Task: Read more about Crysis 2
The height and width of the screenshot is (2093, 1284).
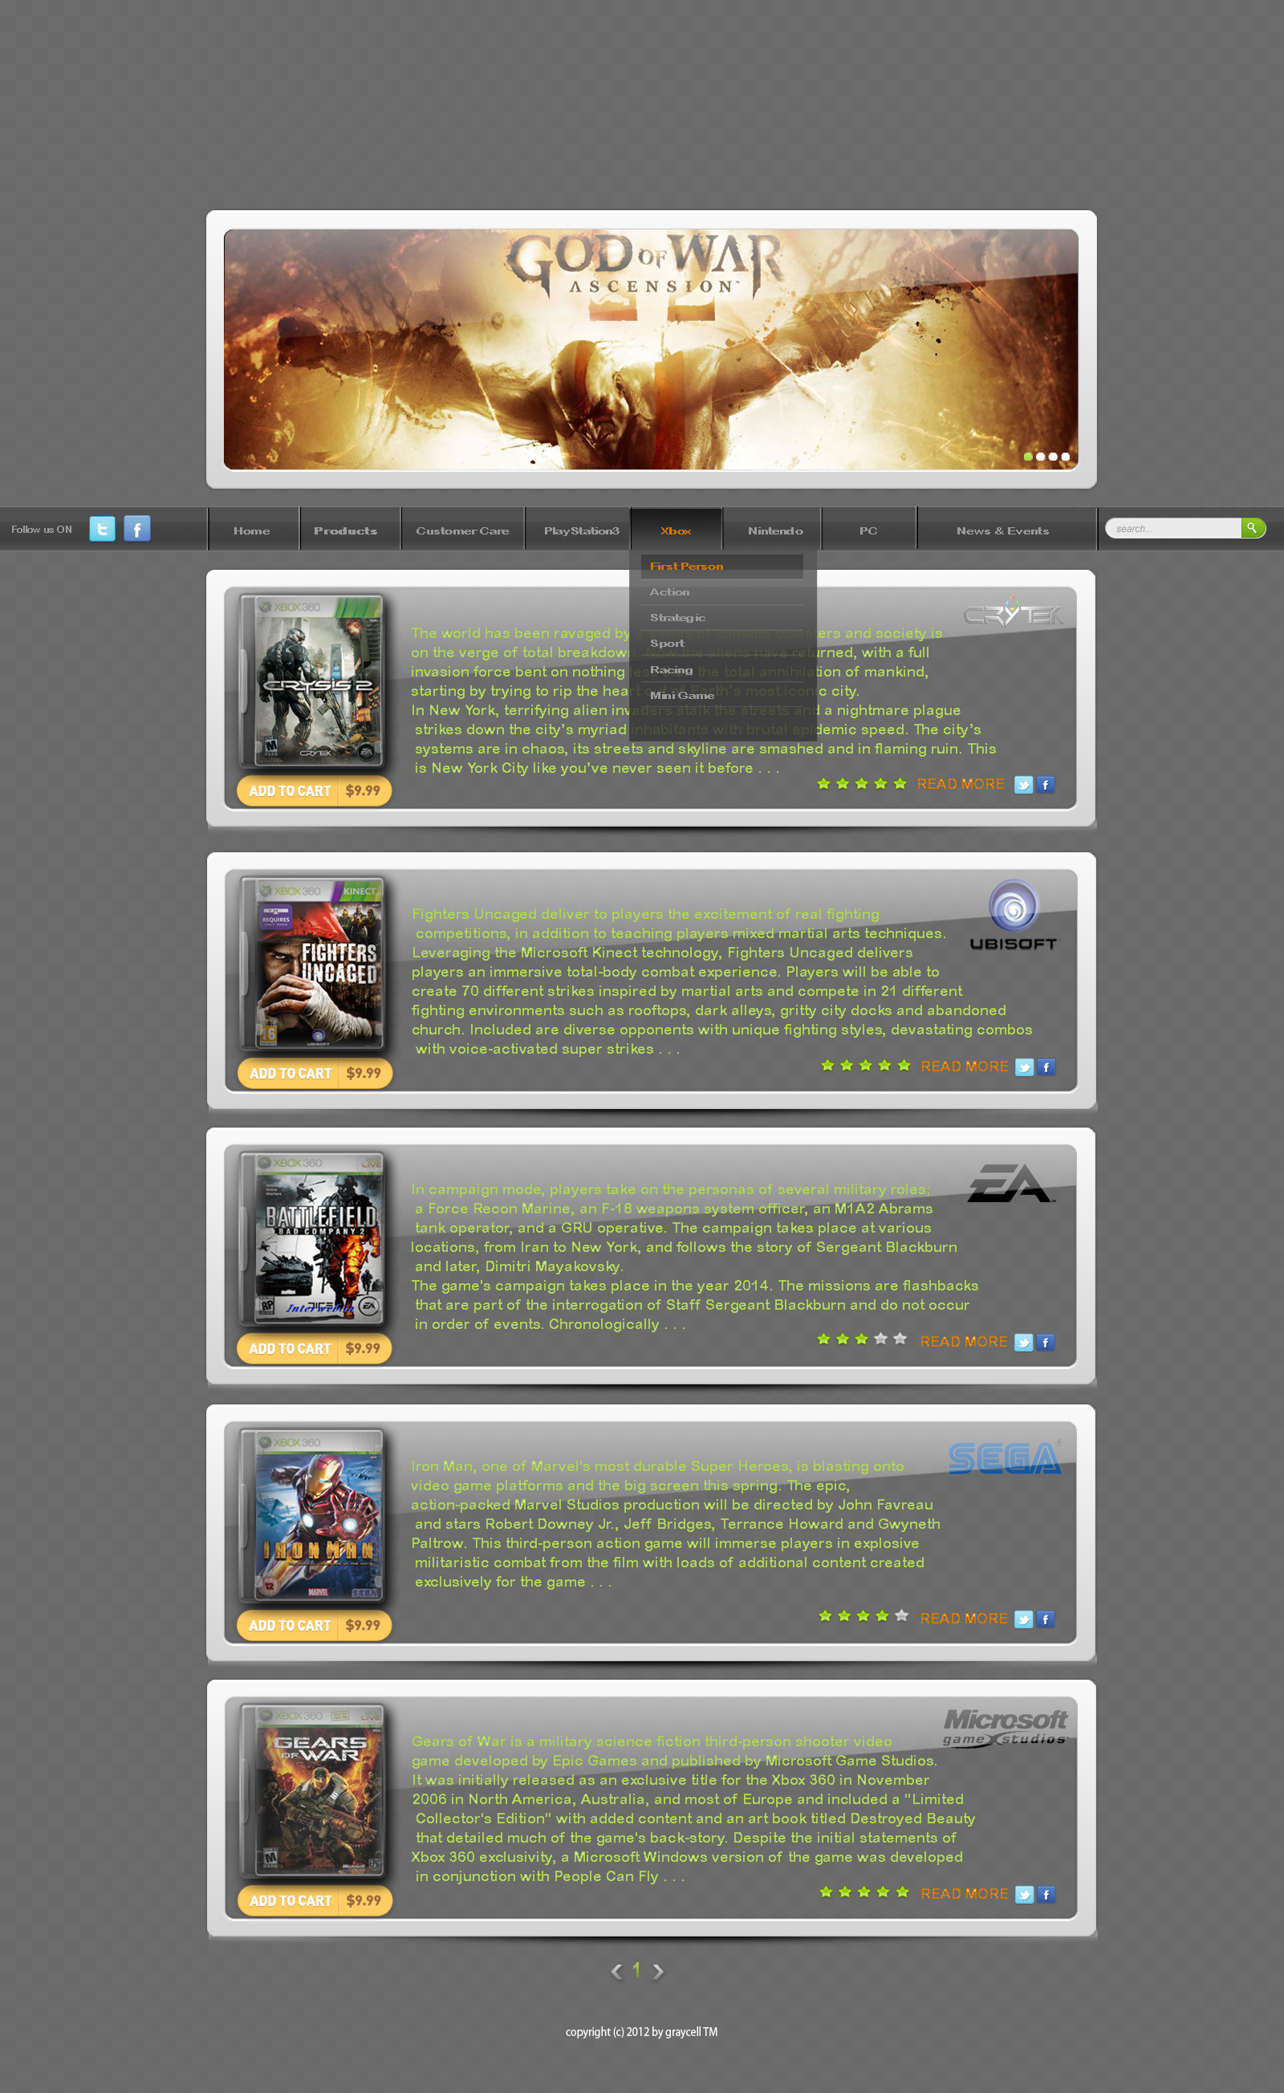Action: pos(961,784)
